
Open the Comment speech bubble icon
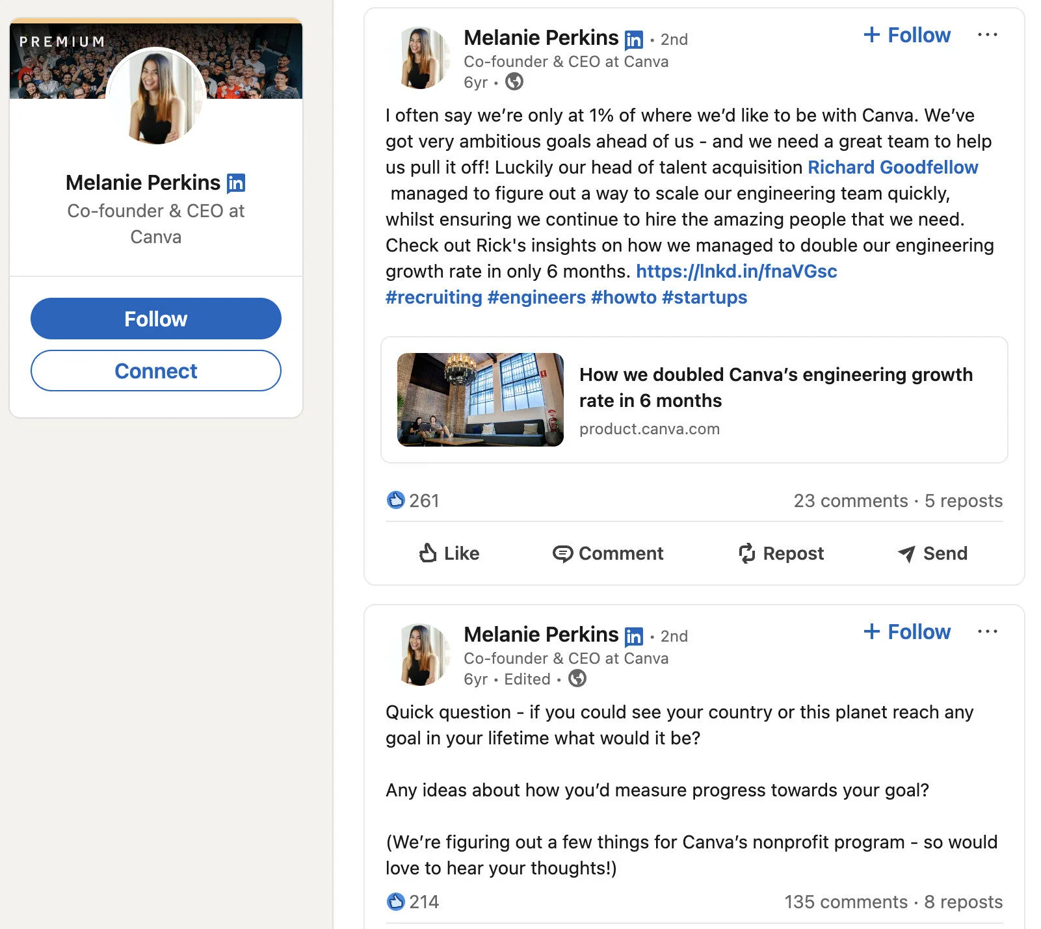pyautogui.click(x=564, y=553)
